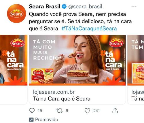The height and width of the screenshot is (123, 144).
Task: Click the reply speech bubble icon
Action: tap(32, 111)
